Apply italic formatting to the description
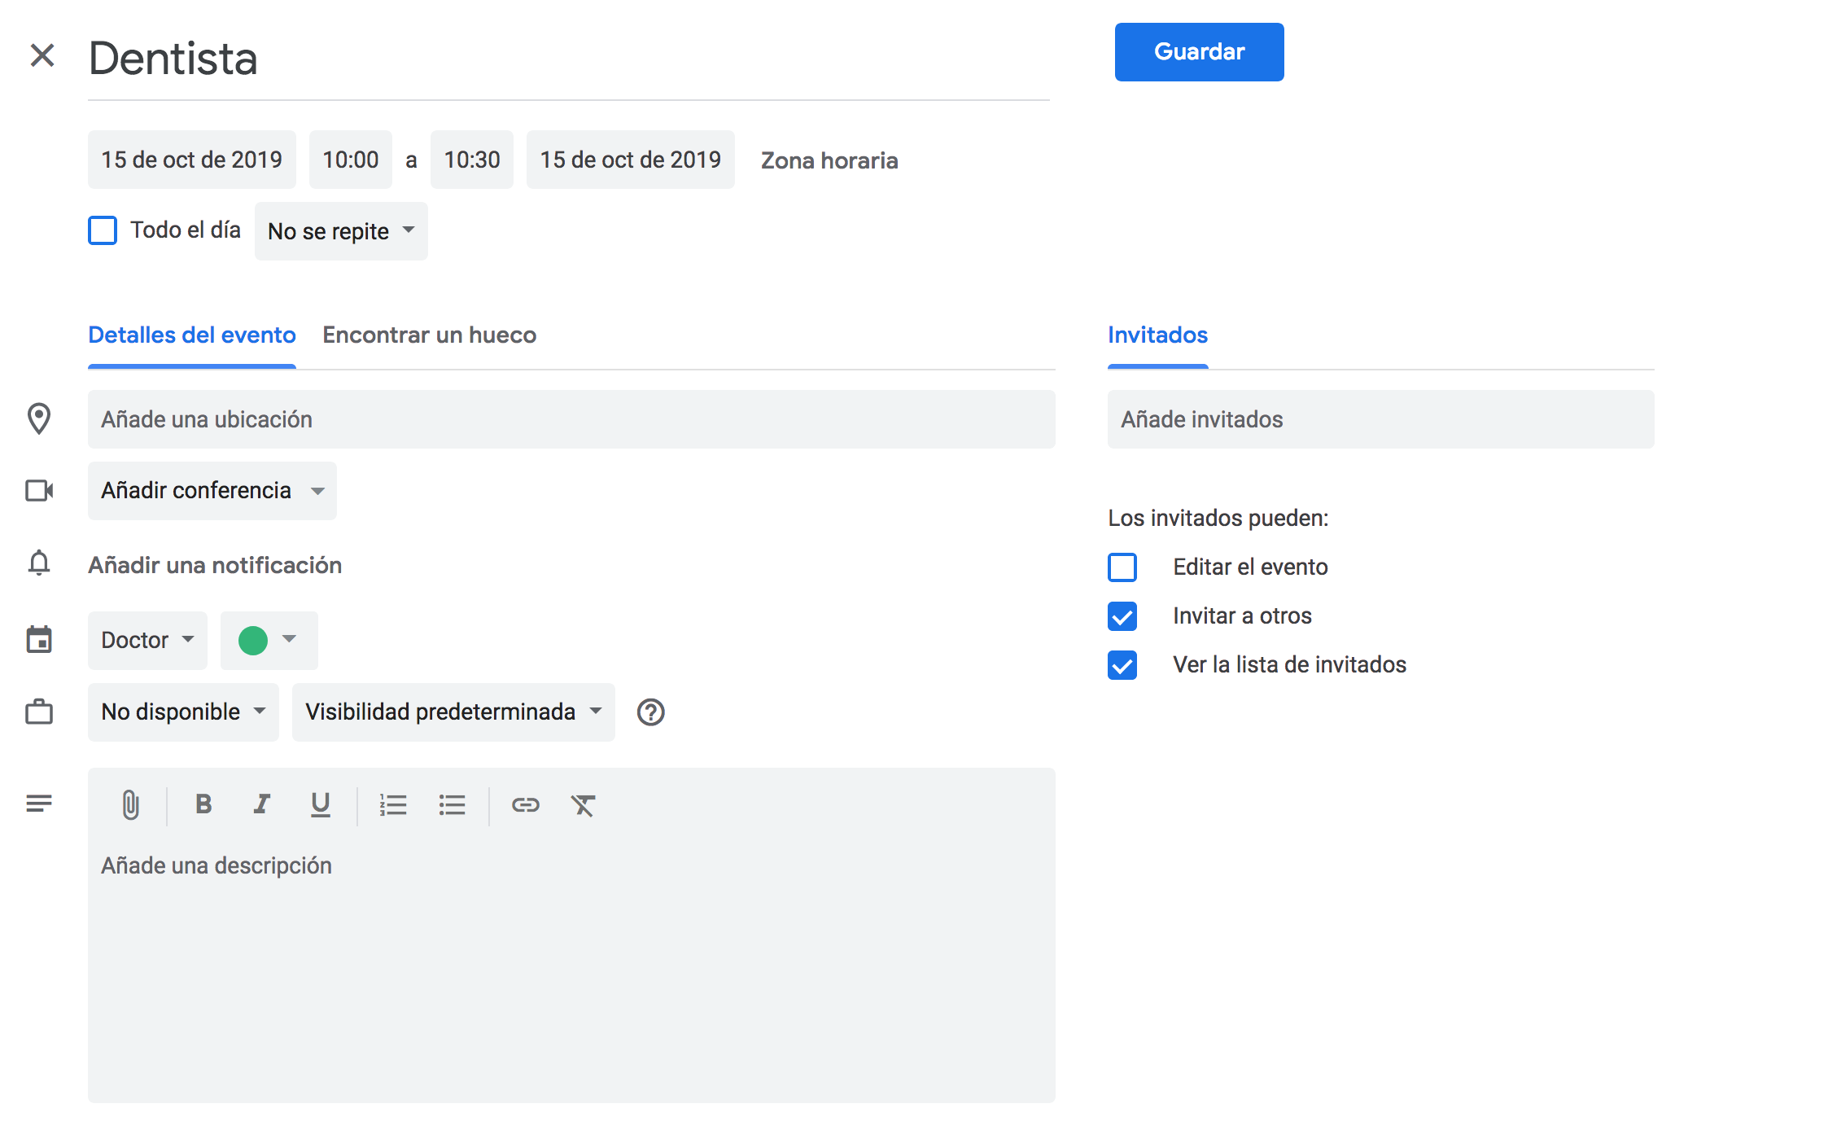This screenshot has height=1130, width=1828. tap(262, 805)
